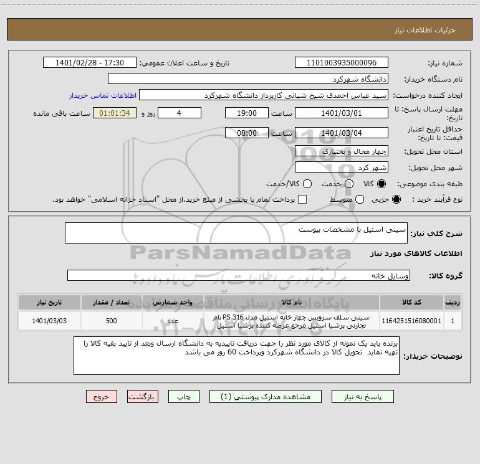Click the row number cell 1
Screen dimensions: 480x464
(x=453, y=321)
